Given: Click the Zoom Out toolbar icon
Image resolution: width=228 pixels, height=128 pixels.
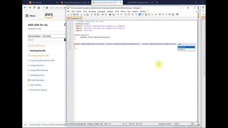Looking at the screenshot, I should pos(121,15).
